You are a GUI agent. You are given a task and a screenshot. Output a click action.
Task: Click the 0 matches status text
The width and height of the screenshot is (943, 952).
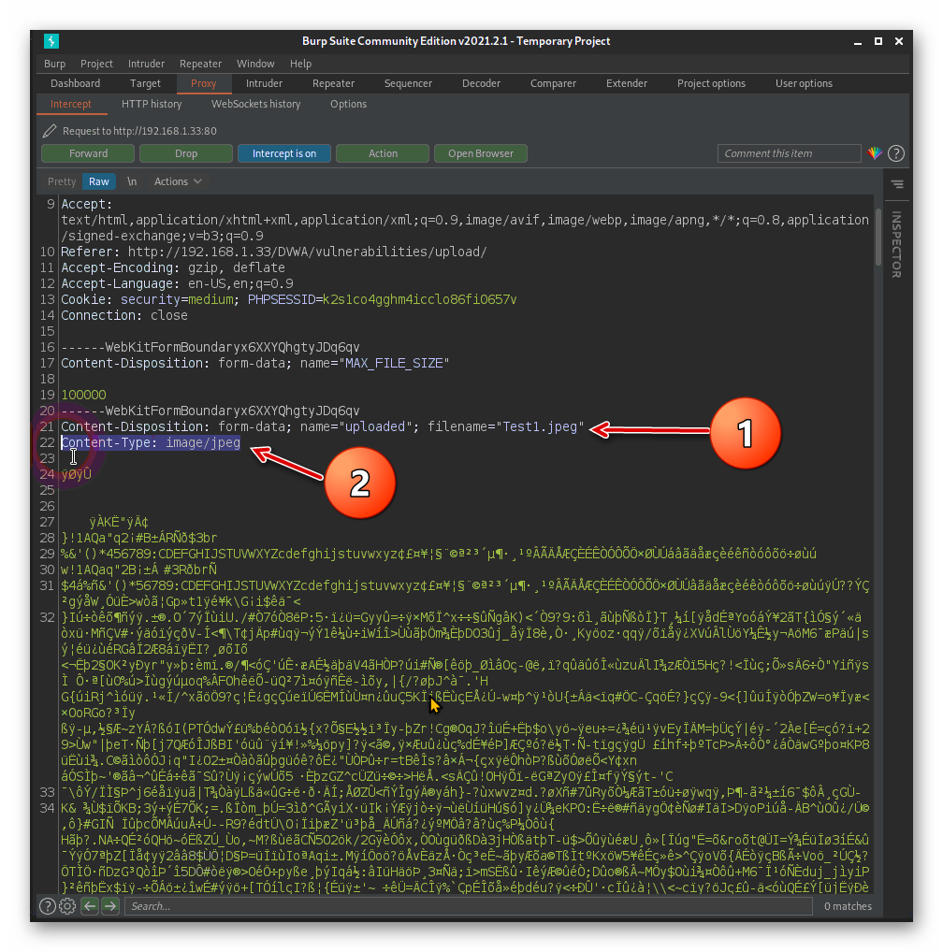(x=848, y=906)
